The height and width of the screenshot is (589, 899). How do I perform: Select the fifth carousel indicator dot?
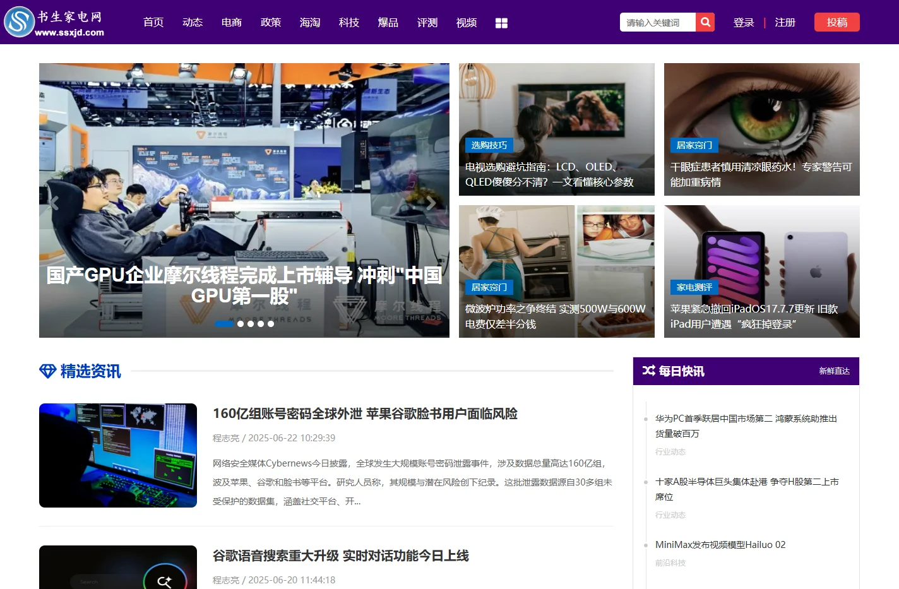271,323
